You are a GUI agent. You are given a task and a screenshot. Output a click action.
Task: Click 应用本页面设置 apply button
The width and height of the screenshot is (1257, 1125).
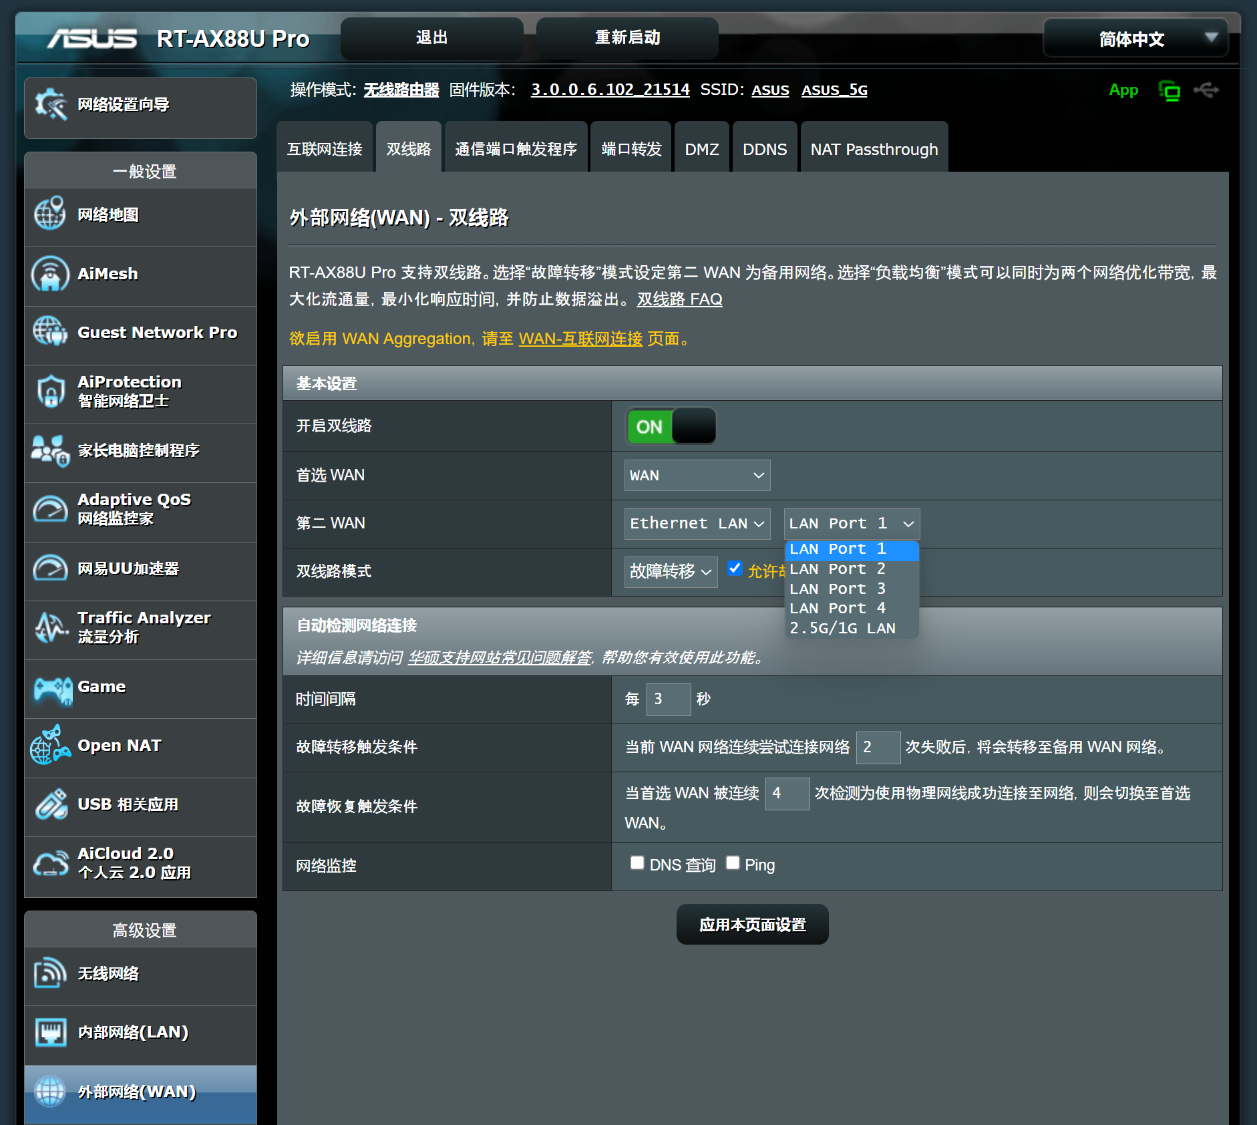click(x=753, y=925)
